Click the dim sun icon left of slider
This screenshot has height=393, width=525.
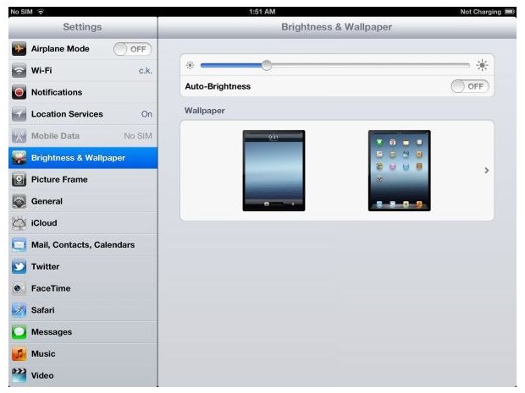(191, 65)
